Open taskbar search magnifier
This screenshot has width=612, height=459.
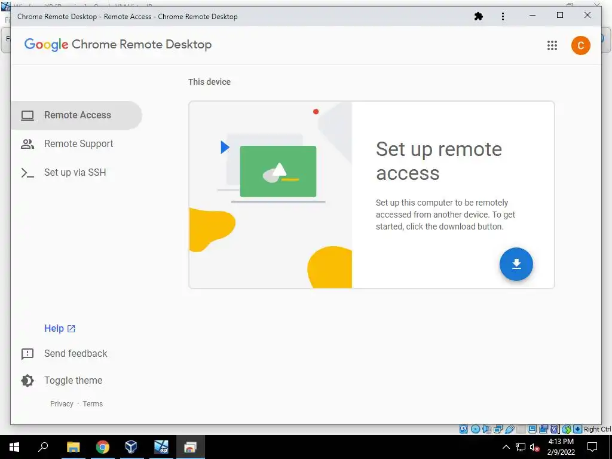pos(43,447)
